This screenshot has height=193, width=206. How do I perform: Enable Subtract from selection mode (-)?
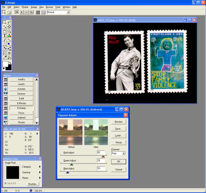[26, 12]
